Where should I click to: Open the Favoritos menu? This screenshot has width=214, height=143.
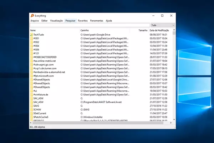(x=83, y=21)
